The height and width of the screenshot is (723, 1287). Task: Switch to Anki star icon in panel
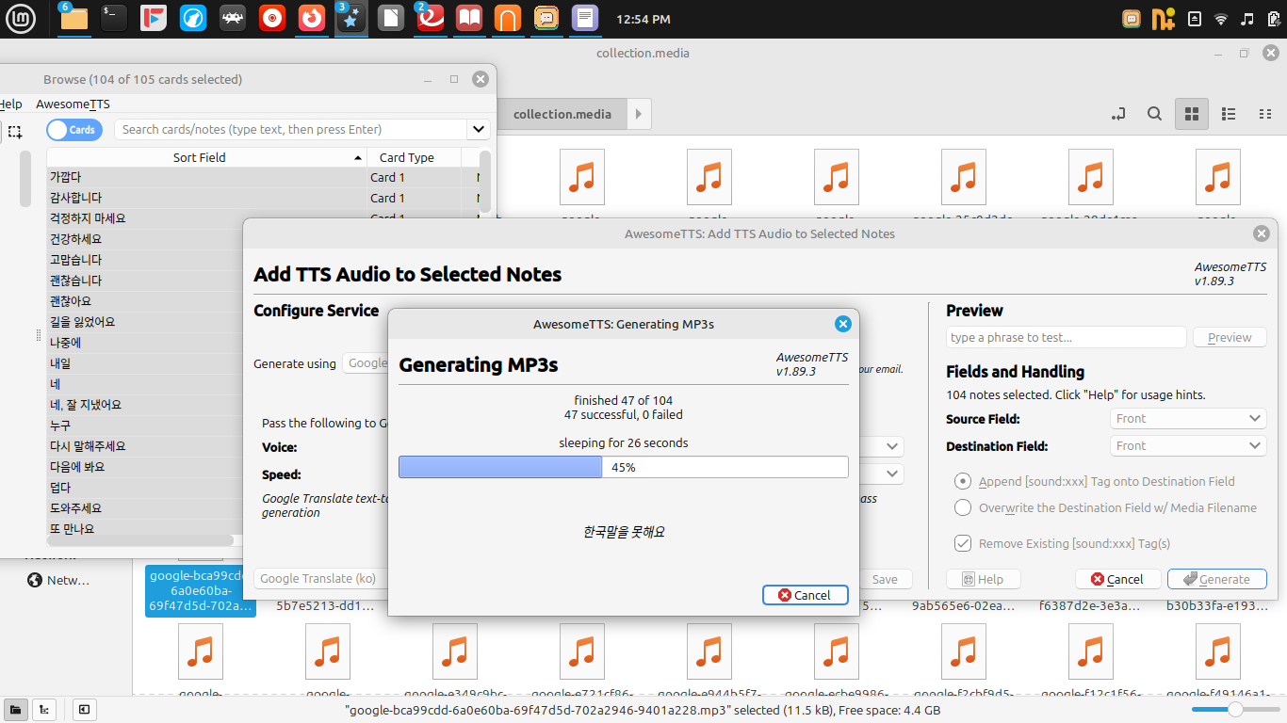(351, 18)
